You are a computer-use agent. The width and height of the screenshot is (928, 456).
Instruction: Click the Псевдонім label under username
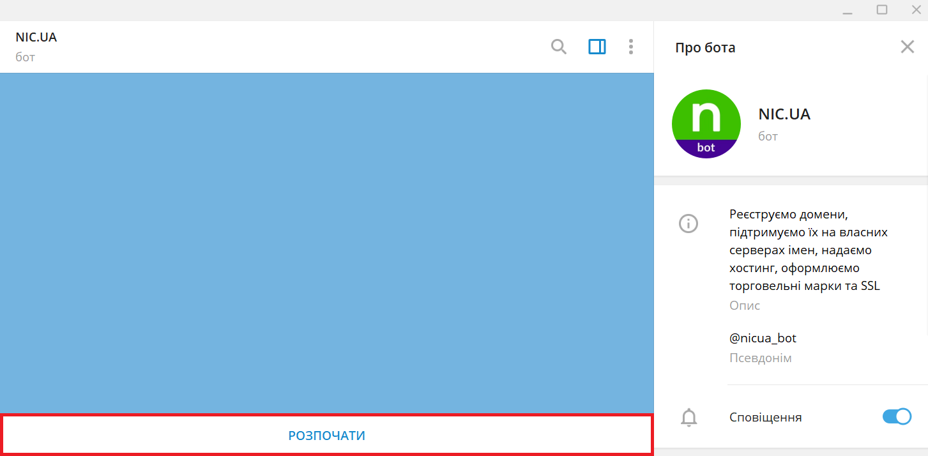click(x=760, y=358)
